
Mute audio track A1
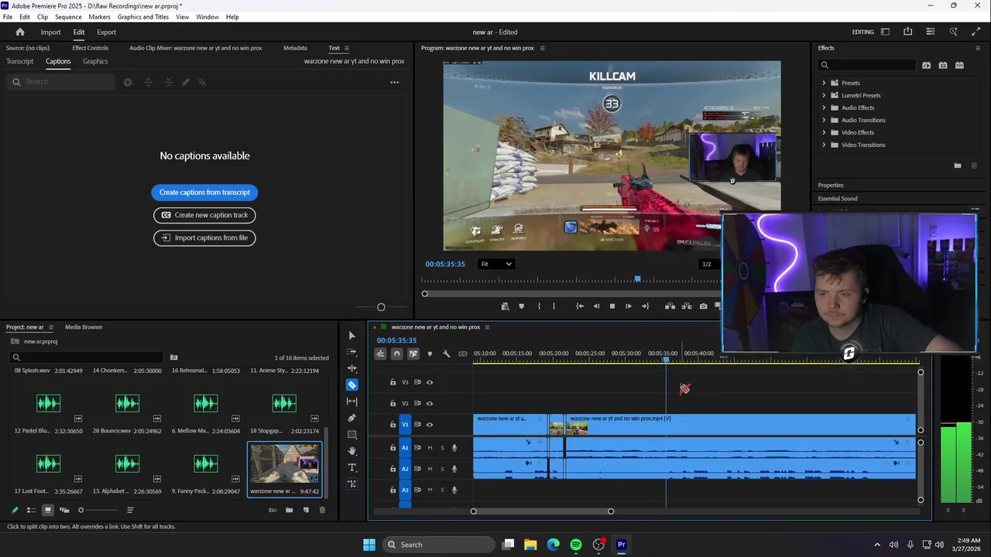pyautogui.click(x=430, y=448)
